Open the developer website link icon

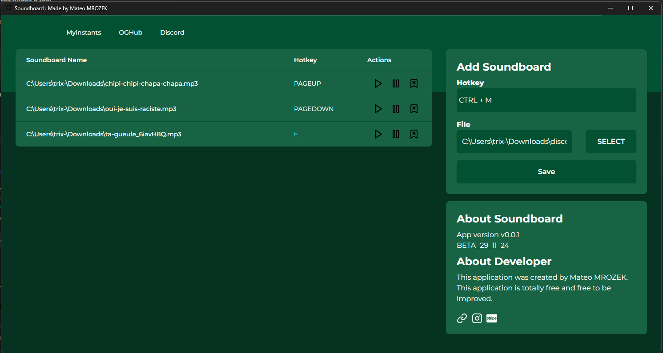click(x=462, y=318)
